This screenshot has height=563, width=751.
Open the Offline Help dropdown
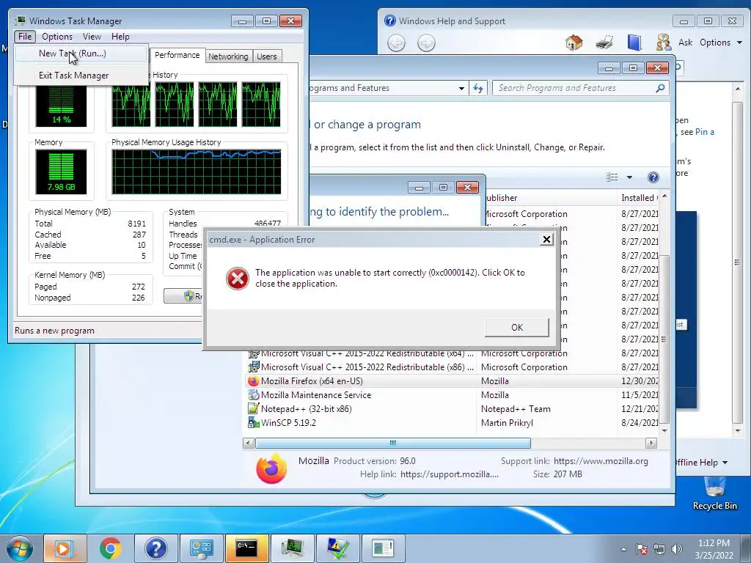[701, 463]
